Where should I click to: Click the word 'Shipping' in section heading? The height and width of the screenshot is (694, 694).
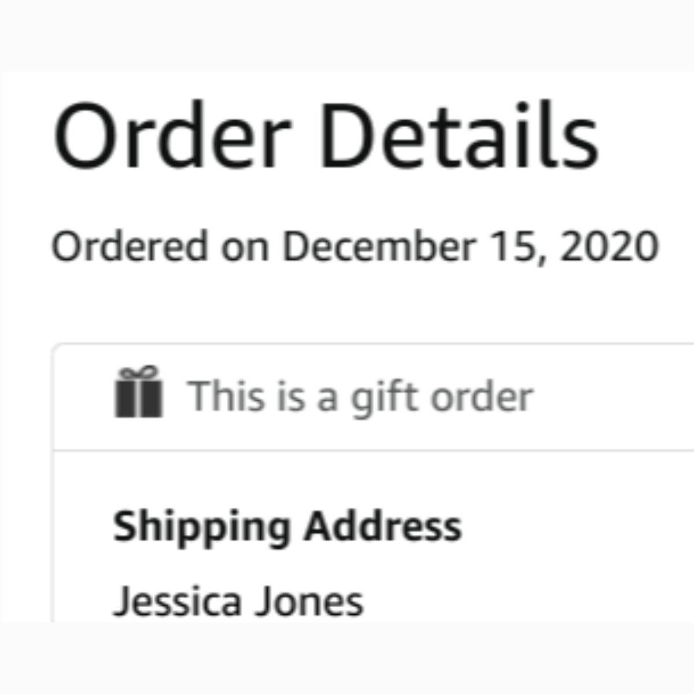coord(202,528)
